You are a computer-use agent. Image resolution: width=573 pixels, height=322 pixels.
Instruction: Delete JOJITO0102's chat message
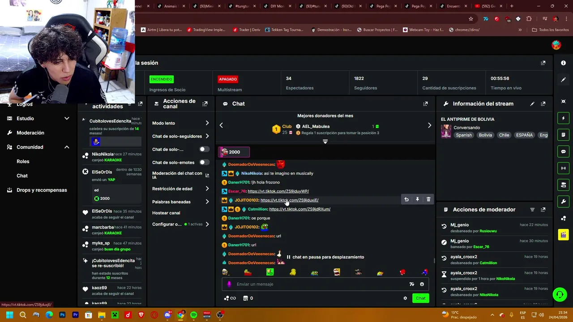click(428, 199)
